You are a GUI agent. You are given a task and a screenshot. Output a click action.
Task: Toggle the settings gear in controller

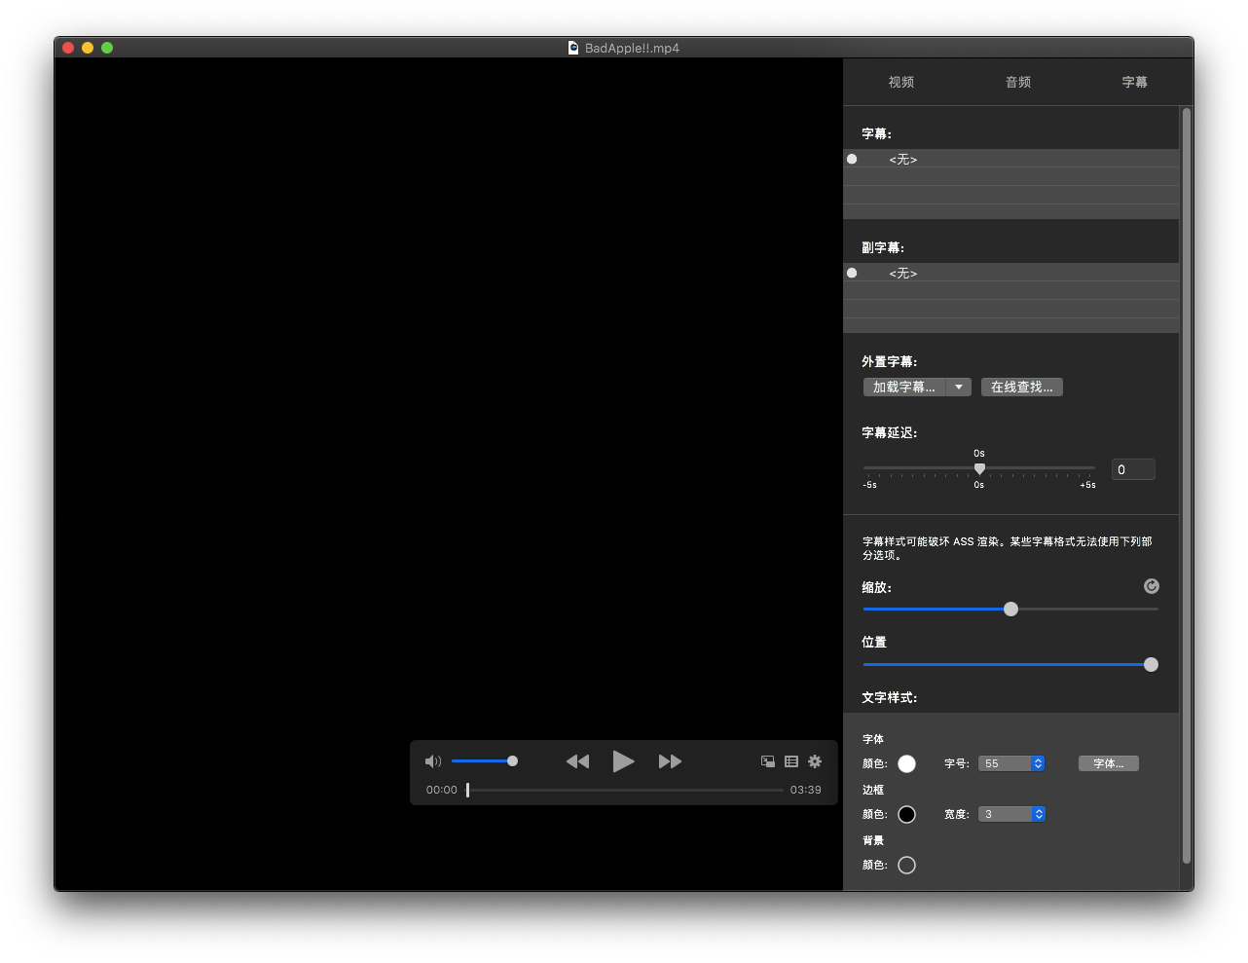click(815, 761)
